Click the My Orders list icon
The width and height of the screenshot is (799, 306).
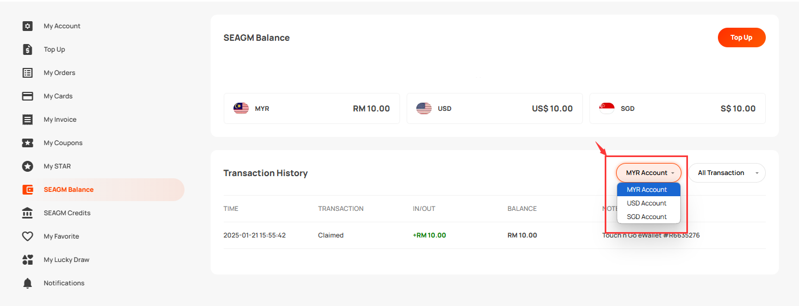(27, 73)
